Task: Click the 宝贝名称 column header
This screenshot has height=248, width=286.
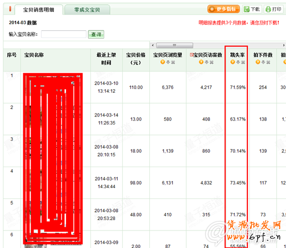Action: [x=34, y=55]
